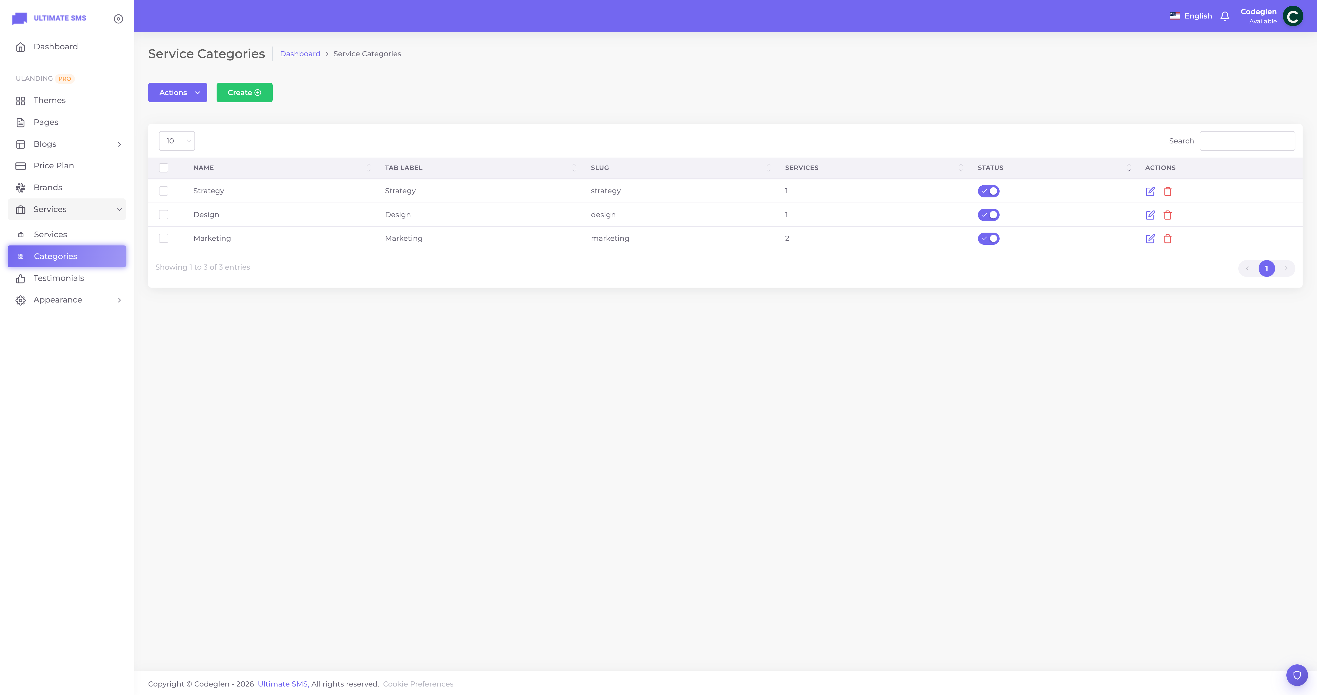The height and width of the screenshot is (695, 1317).
Task: Edit the Strategy category
Action: pyautogui.click(x=1150, y=192)
